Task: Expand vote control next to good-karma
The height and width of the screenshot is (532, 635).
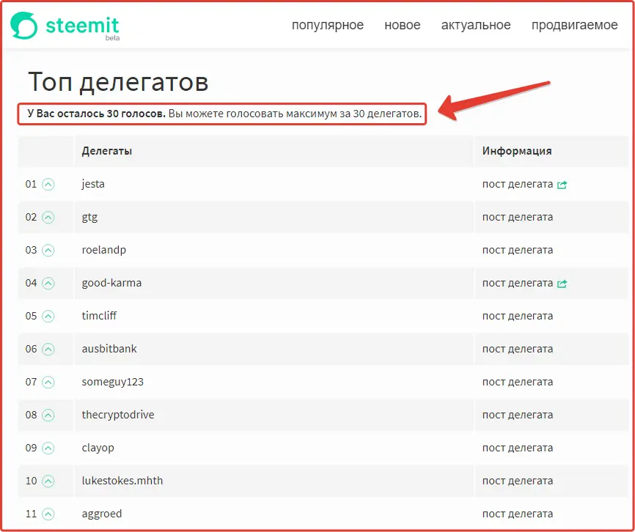Action: tap(47, 283)
